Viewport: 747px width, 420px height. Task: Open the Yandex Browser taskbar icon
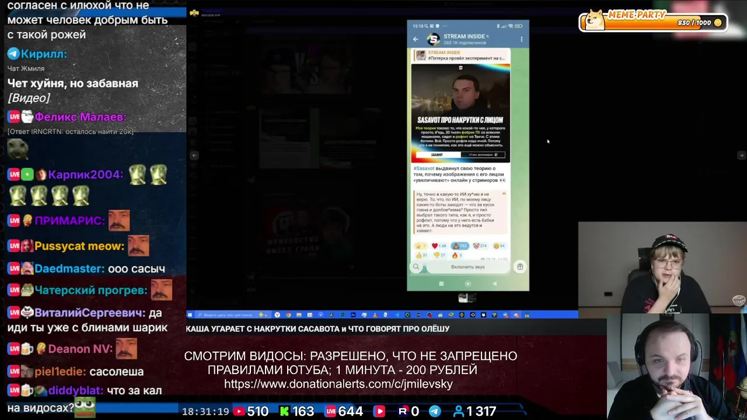tap(277, 315)
